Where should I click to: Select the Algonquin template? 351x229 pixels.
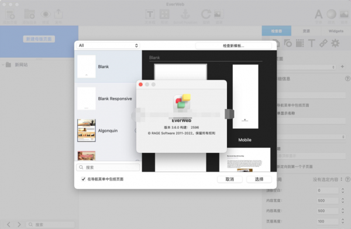[108, 131]
